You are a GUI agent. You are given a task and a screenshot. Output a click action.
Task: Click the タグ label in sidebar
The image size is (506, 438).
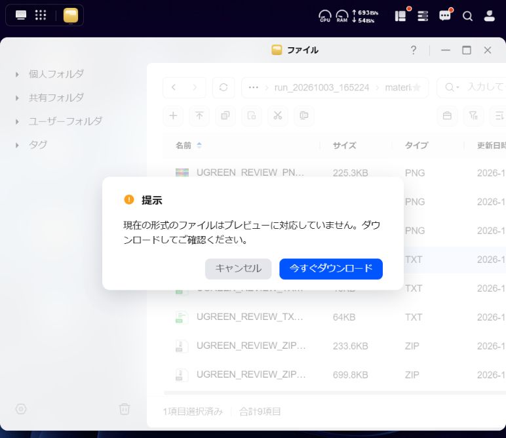click(x=38, y=145)
